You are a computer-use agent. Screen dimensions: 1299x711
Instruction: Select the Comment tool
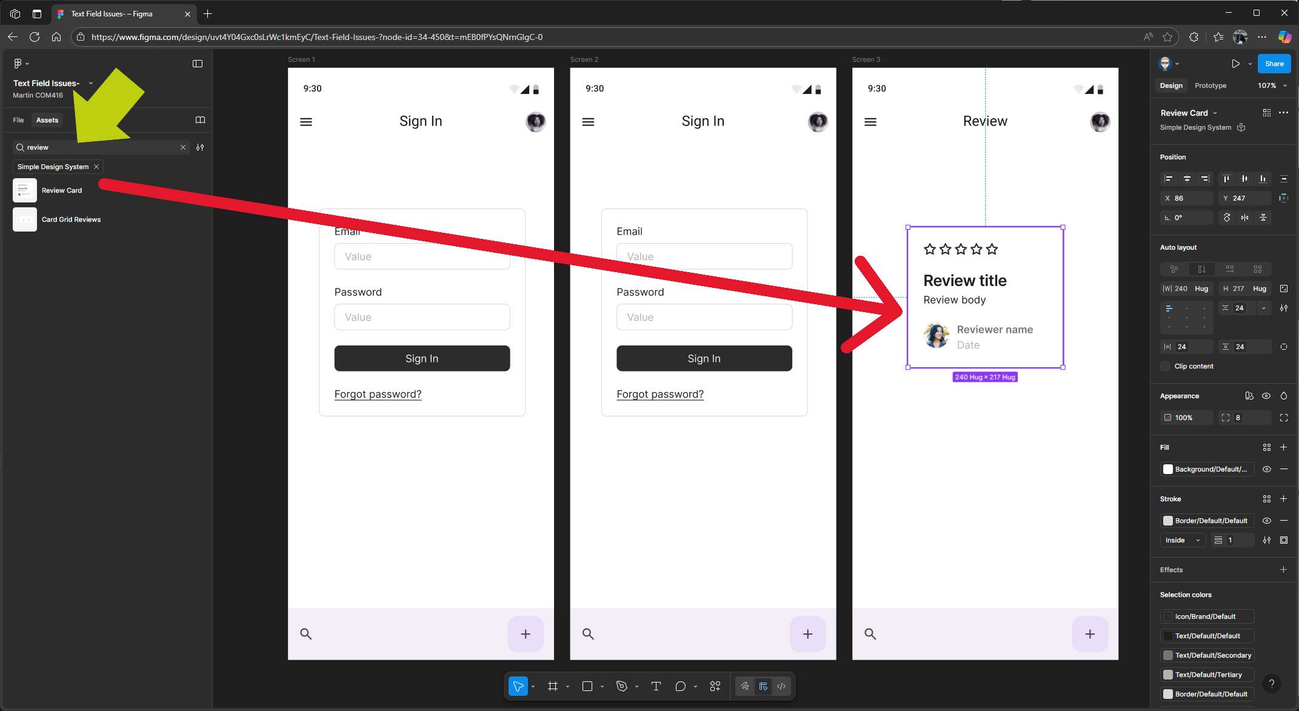tap(680, 686)
